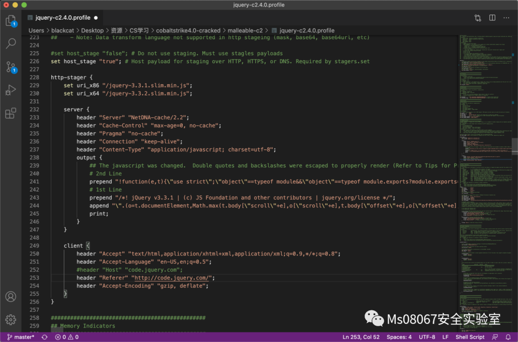Click the Desktop breadcrumb
Image resolution: width=518 pixels, height=342 pixels.
point(93,30)
